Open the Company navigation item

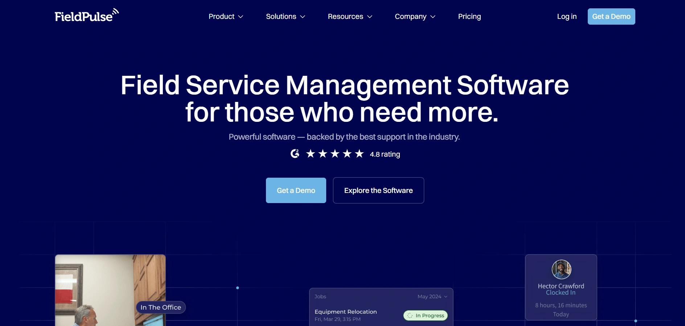[415, 16]
